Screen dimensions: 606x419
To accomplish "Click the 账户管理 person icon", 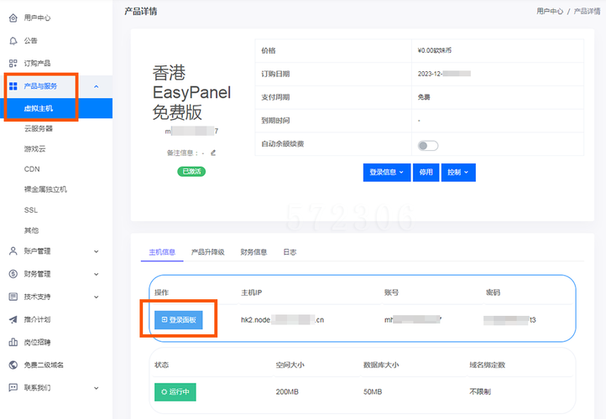I will pyautogui.click(x=13, y=251).
